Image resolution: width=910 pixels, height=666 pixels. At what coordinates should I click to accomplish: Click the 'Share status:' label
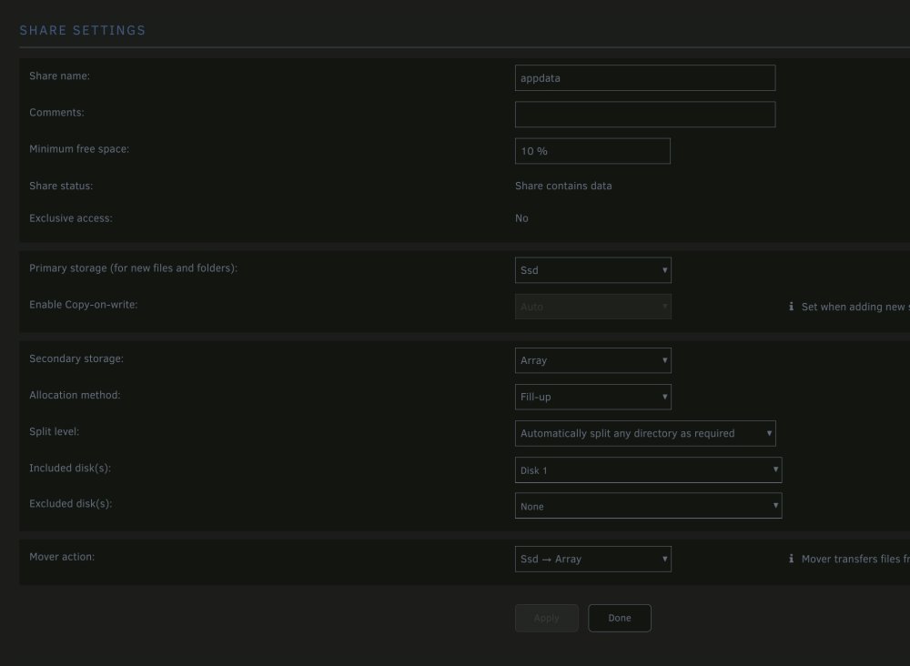tap(61, 186)
